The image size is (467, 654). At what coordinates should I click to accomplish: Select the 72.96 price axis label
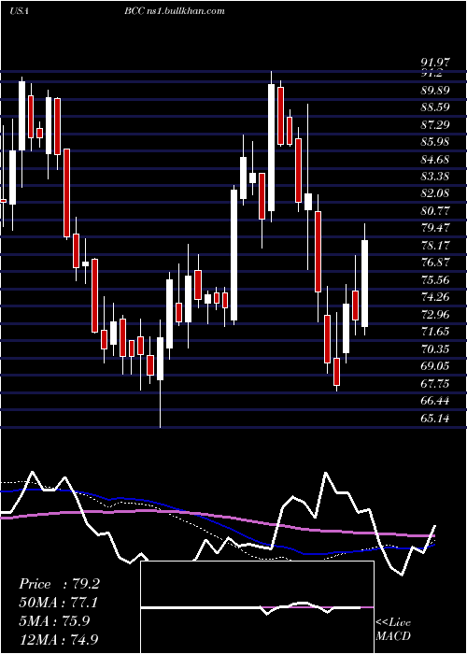pos(435,314)
